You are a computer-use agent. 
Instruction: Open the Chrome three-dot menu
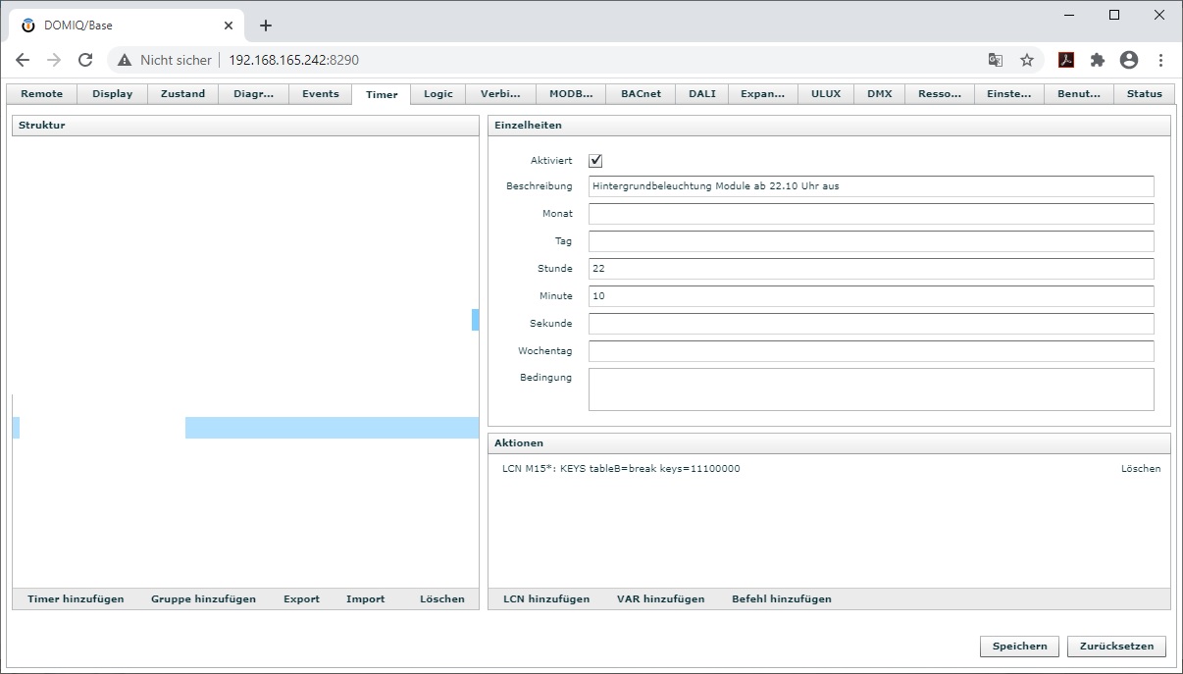1160,60
